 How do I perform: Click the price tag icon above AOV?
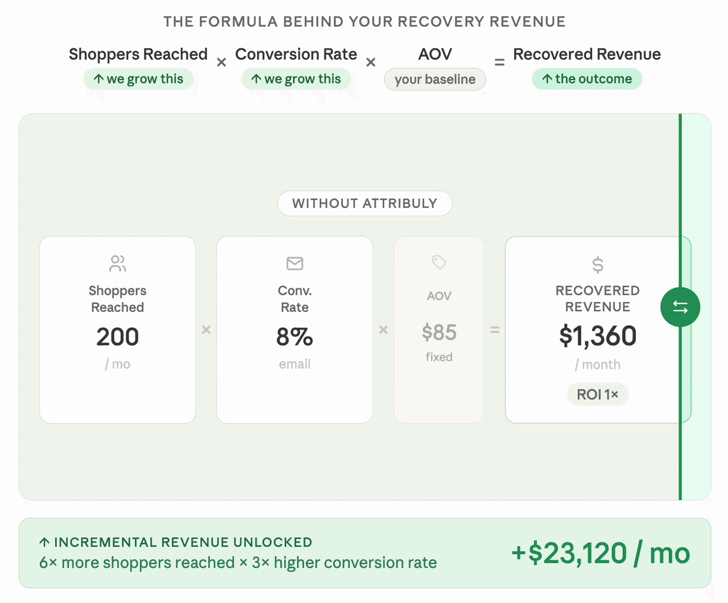439,262
